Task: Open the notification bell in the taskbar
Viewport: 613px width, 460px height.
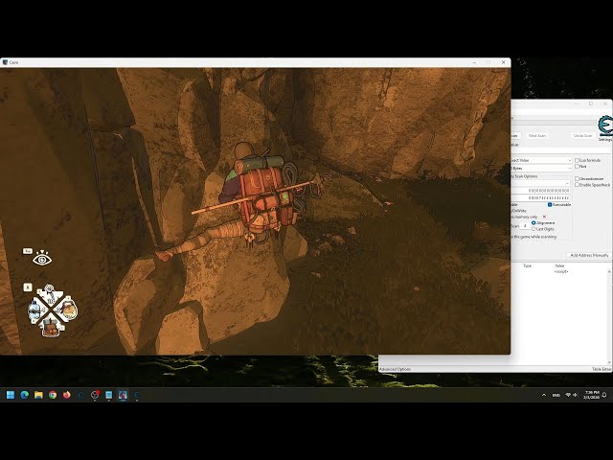Action: tap(604, 395)
